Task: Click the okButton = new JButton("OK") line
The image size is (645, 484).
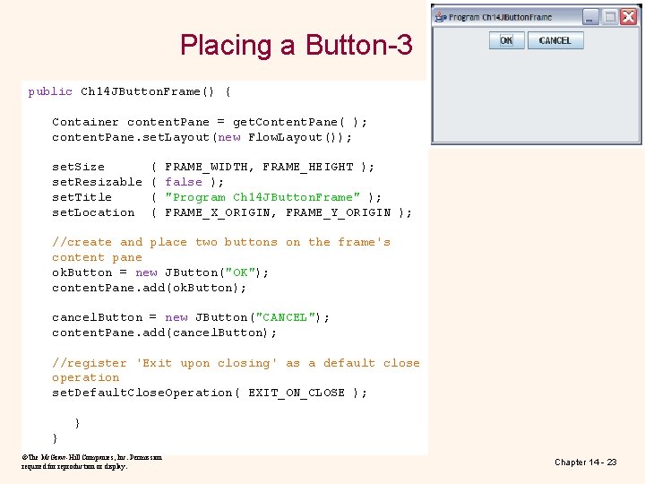Action: (160, 272)
